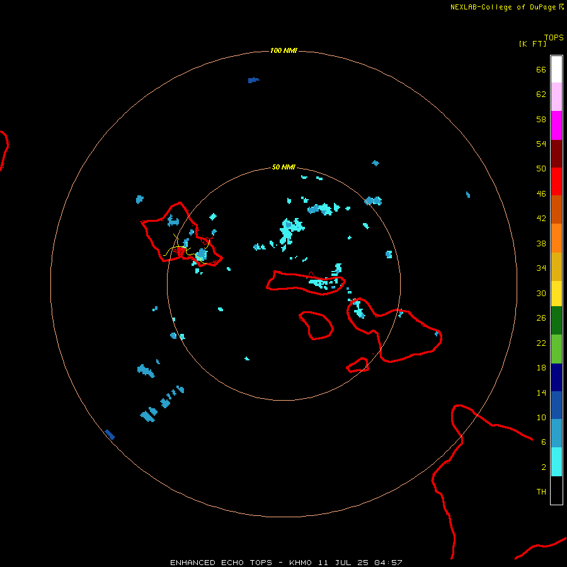Click the smallest island outline, Kahoolawe
The width and height of the screenshot is (567, 567).
click(358, 365)
